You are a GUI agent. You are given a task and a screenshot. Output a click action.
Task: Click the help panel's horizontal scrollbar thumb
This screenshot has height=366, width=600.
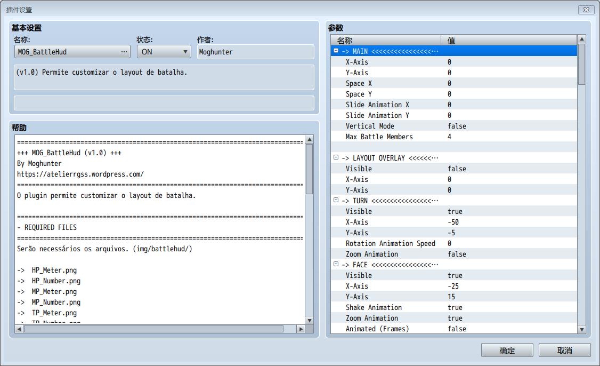(153, 329)
